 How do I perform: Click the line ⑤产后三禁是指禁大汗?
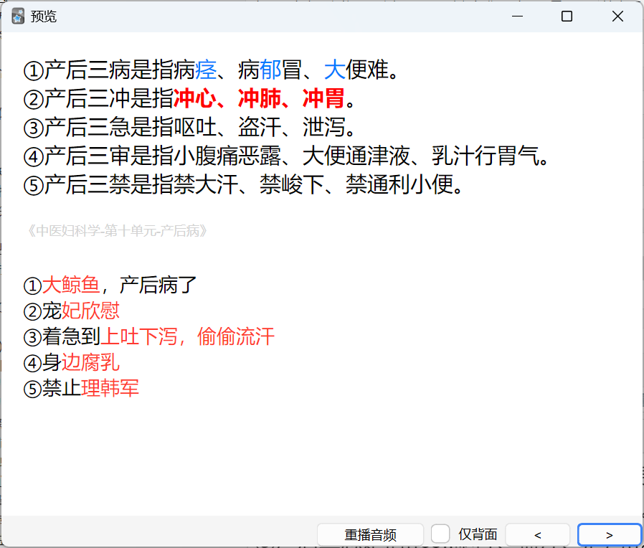(244, 184)
